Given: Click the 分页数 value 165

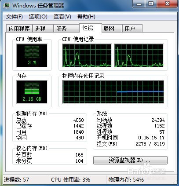Looking at the screenshot, I should click(80, 155).
